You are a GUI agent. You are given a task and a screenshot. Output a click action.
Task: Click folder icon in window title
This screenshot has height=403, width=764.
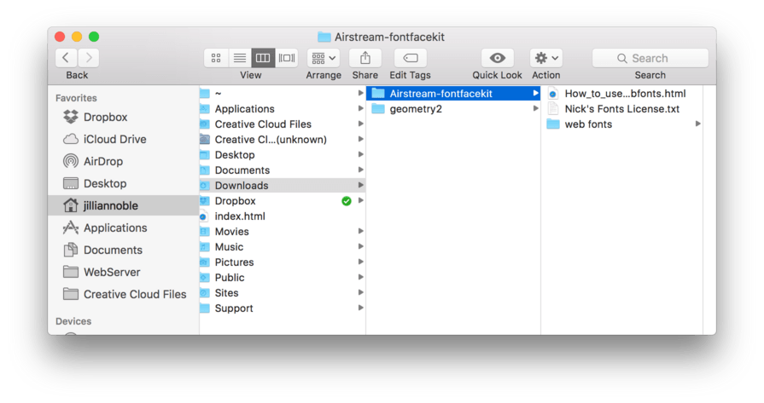[x=324, y=37]
